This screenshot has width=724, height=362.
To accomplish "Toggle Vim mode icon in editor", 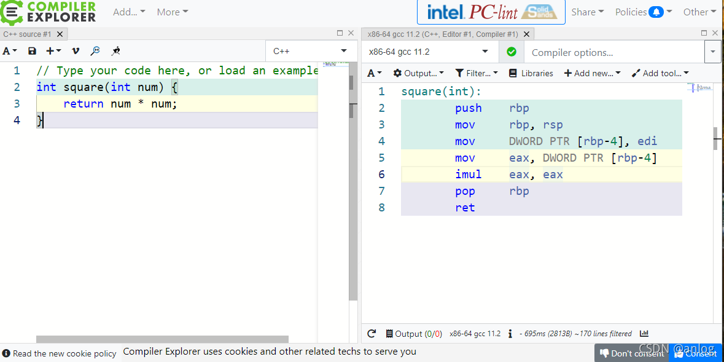I will (76, 51).
